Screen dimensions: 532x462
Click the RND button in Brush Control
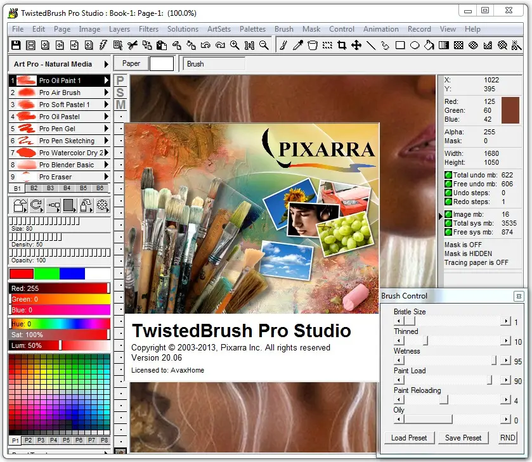tap(507, 438)
